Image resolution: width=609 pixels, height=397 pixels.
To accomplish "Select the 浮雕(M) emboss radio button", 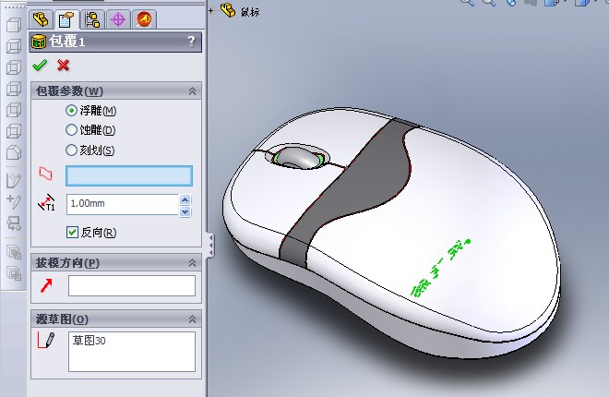I will pyautogui.click(x=71, y=111).
